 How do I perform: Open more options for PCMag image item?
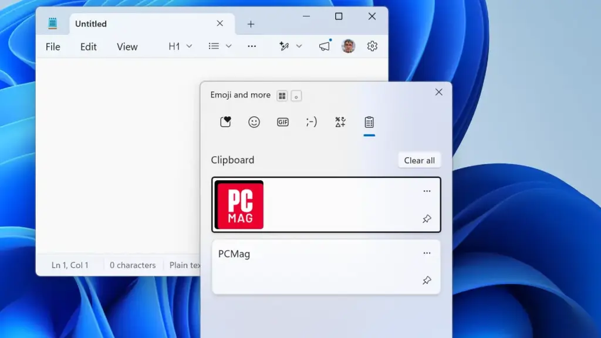427,191
